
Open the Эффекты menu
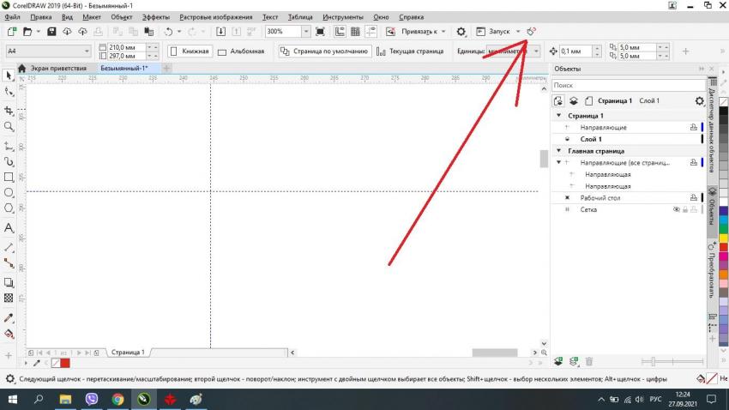(x=155, y=17)
